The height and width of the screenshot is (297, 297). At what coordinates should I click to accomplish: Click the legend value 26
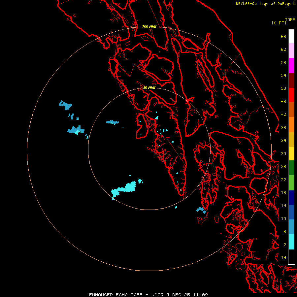(283, 167)
